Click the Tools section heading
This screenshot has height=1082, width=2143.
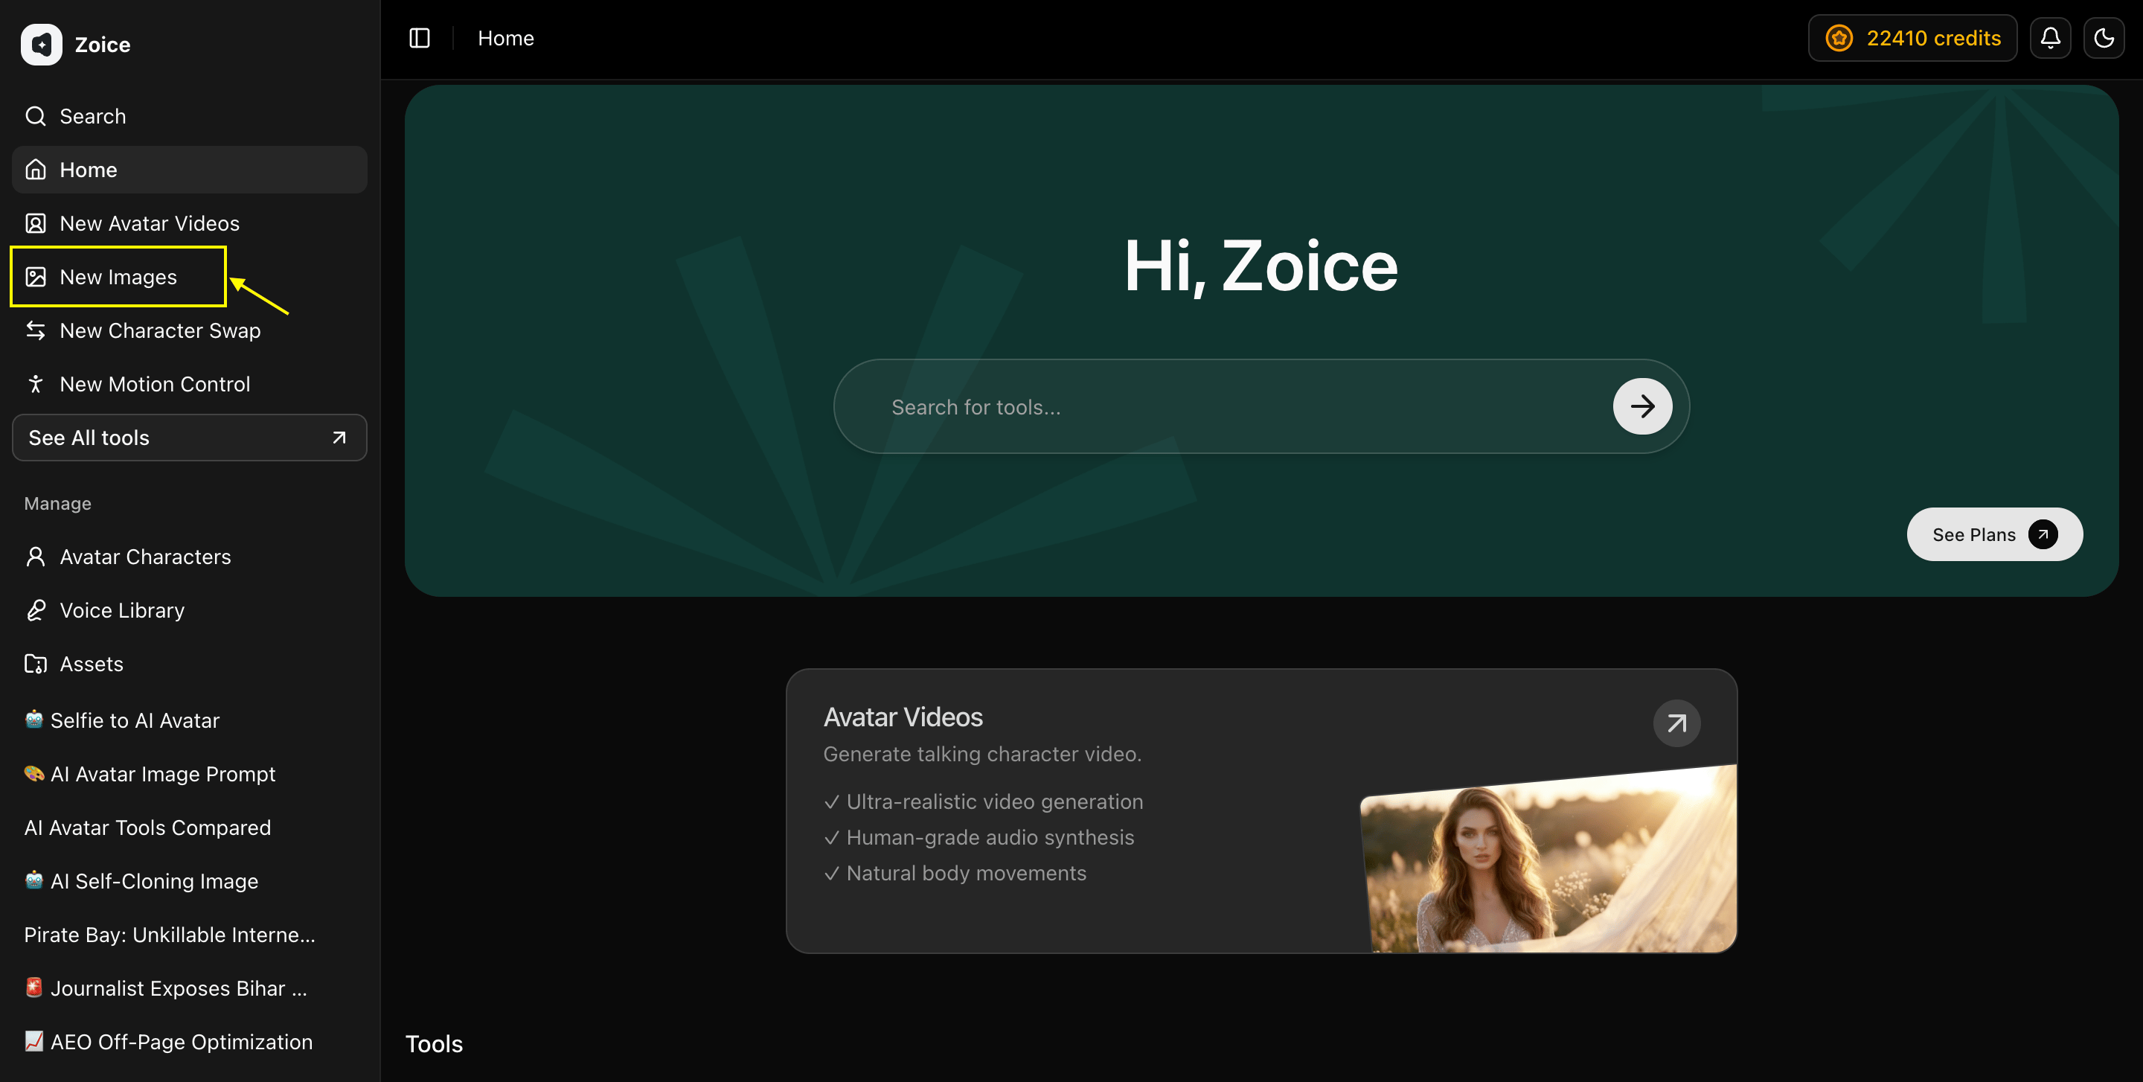[435, 1044]
